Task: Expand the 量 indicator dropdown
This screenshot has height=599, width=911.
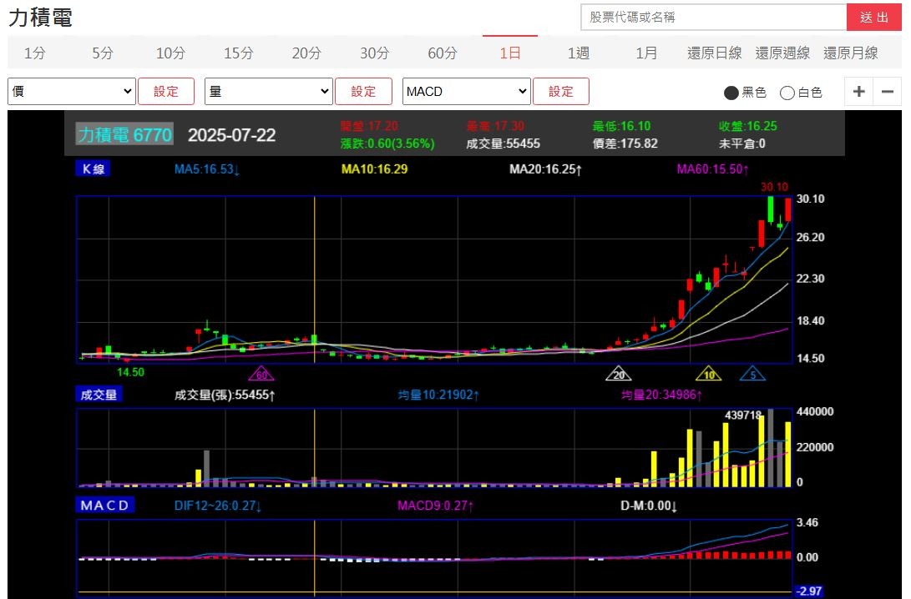Action: coord(269,92)
